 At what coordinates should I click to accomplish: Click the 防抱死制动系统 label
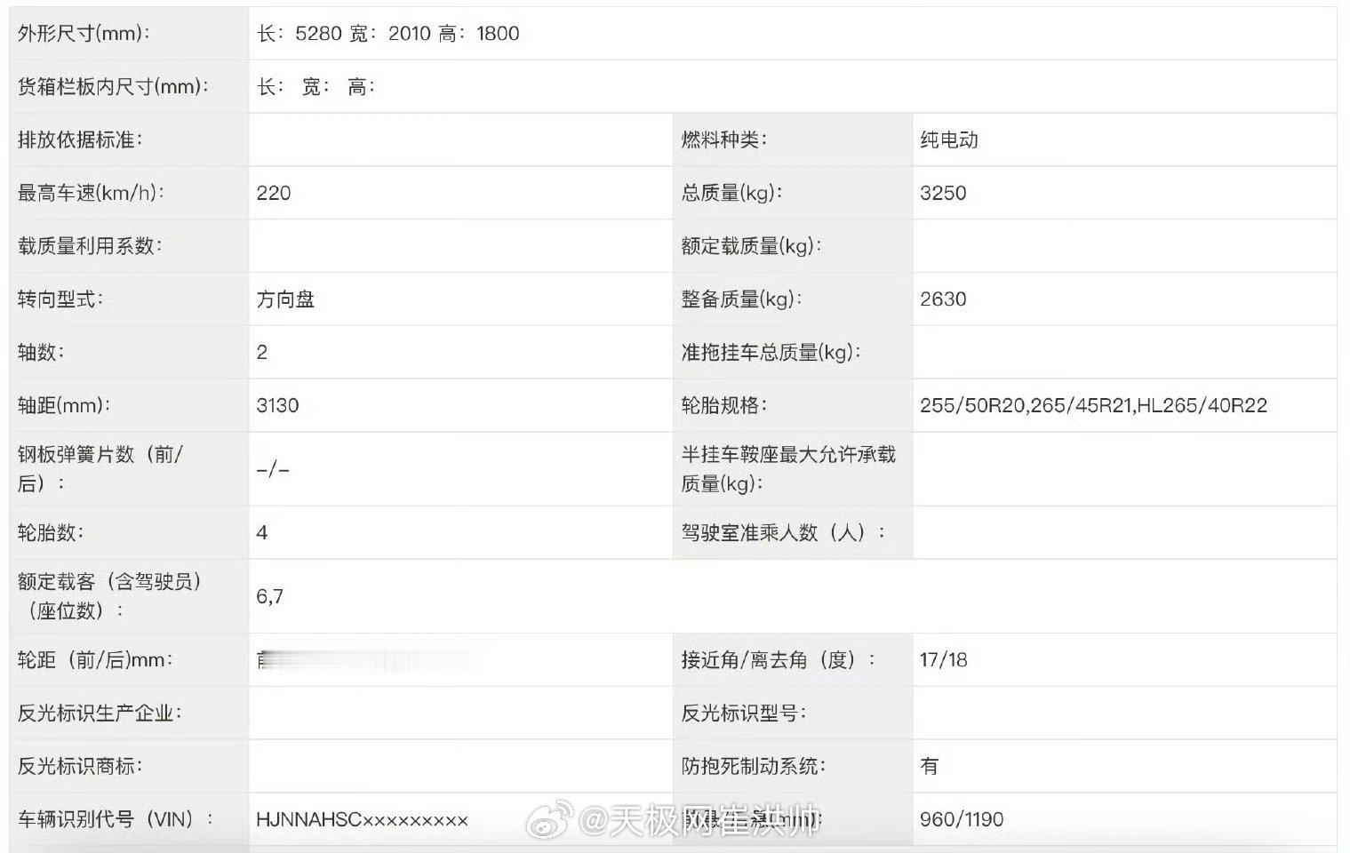click(754, 766)
